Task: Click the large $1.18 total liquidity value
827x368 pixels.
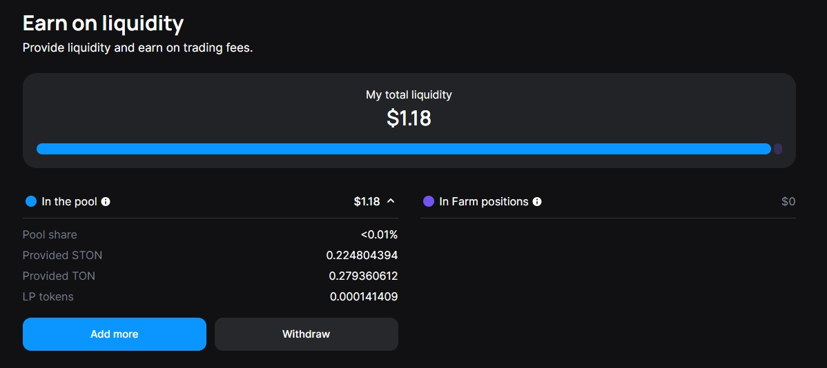Action: 409,119
